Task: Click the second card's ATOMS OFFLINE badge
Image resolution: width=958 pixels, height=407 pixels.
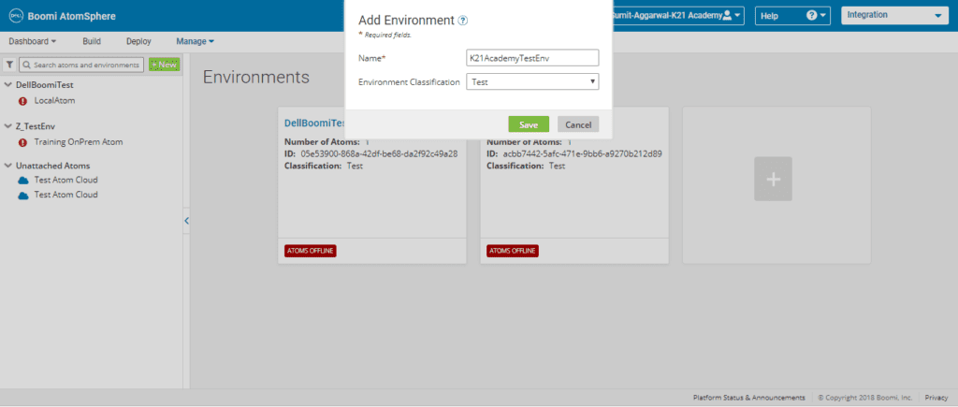Action: pos(513,251)
